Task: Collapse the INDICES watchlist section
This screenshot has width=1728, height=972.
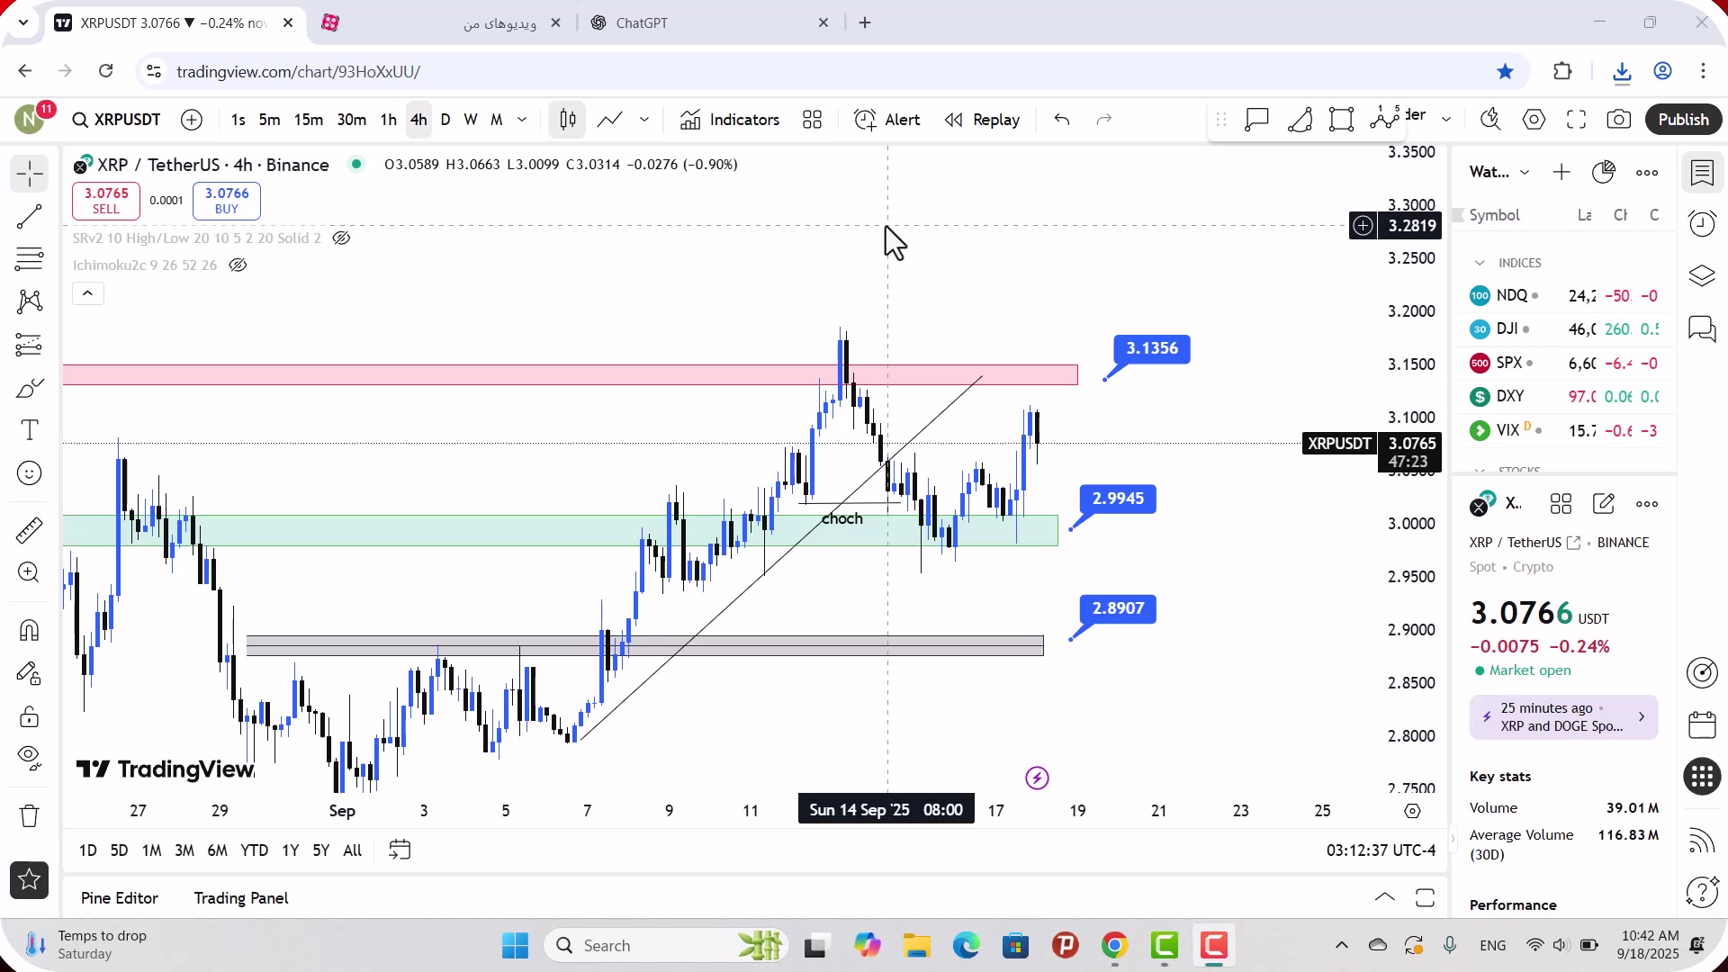Action: coord(1480,263)
